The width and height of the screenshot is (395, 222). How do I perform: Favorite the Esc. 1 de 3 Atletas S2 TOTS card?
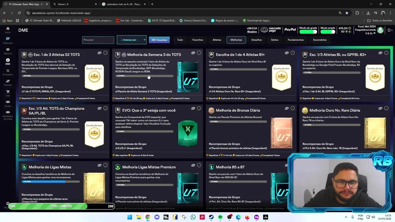[x=106, y=53]
